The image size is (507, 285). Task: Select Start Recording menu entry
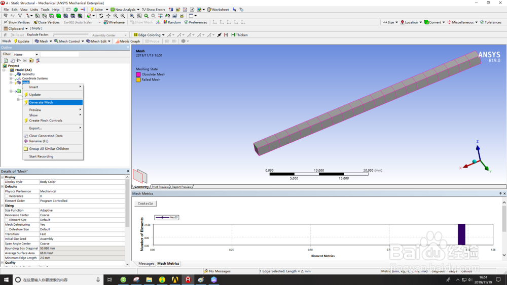pos(53,156)
